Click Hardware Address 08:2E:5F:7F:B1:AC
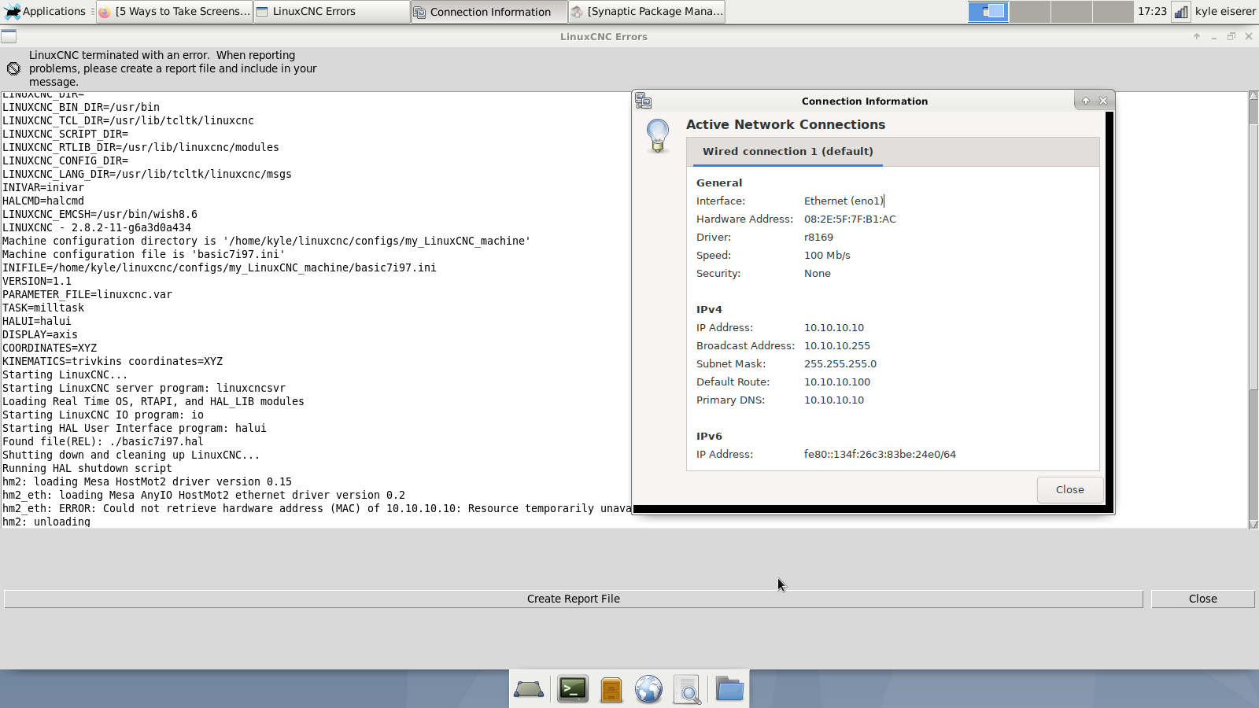This screenshot has width=1259, height=708. pyautogui.click(x=850, y=219)
